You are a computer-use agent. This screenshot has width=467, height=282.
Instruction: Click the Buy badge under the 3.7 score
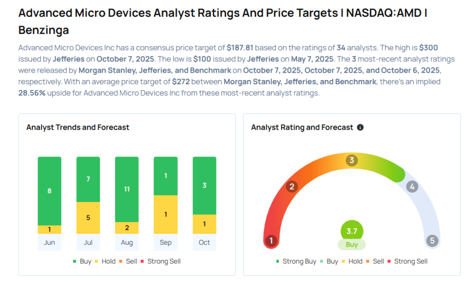pyautogui.click(x=352, y=244)
